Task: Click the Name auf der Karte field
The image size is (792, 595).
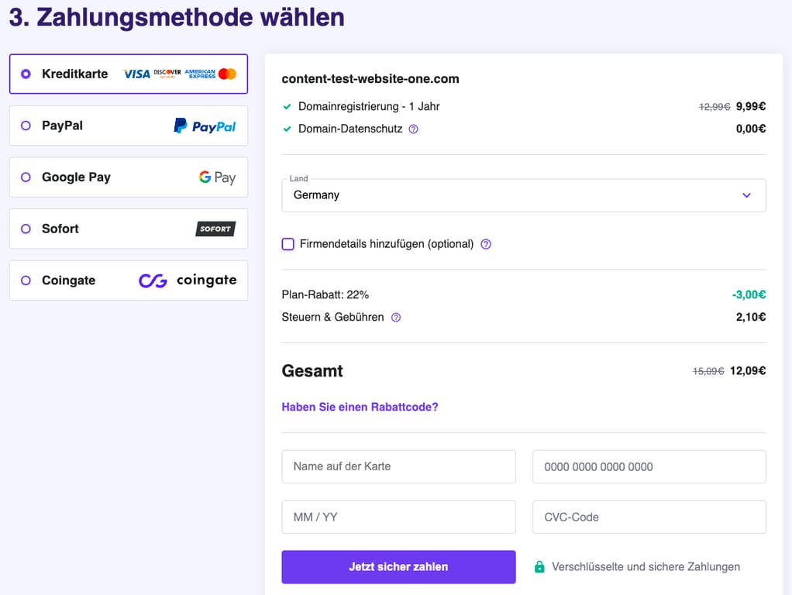Action: 398,466
